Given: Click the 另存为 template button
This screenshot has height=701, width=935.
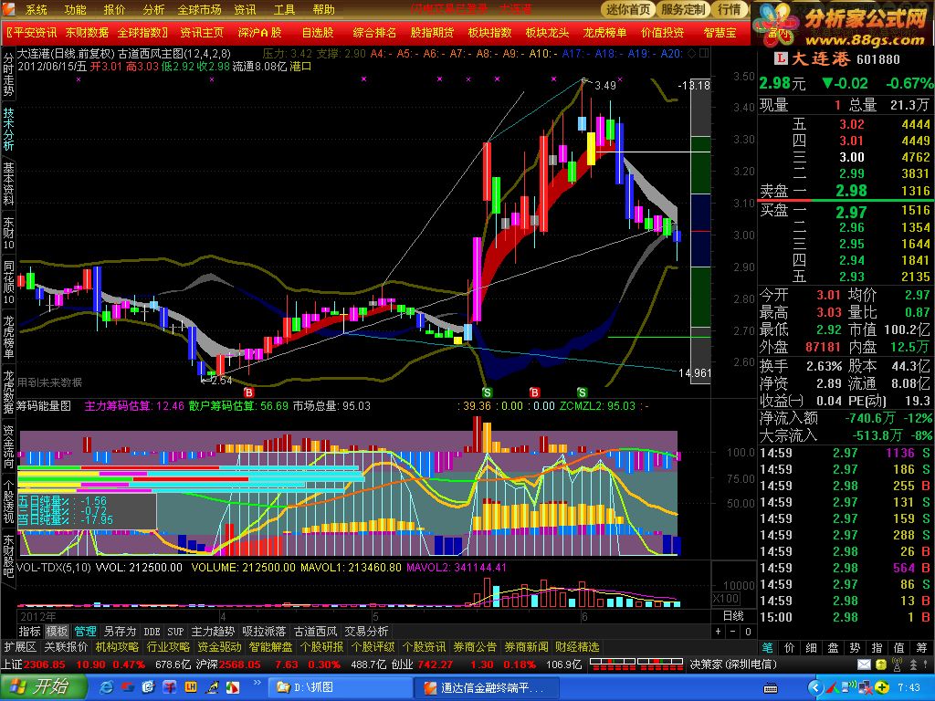Looking at the screenshot, I should pos(120,632).
